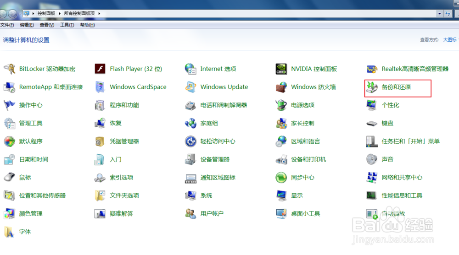Change view mode via 大图标 dropdown
This screenshot has height=255, width=459.
point(451,40)
